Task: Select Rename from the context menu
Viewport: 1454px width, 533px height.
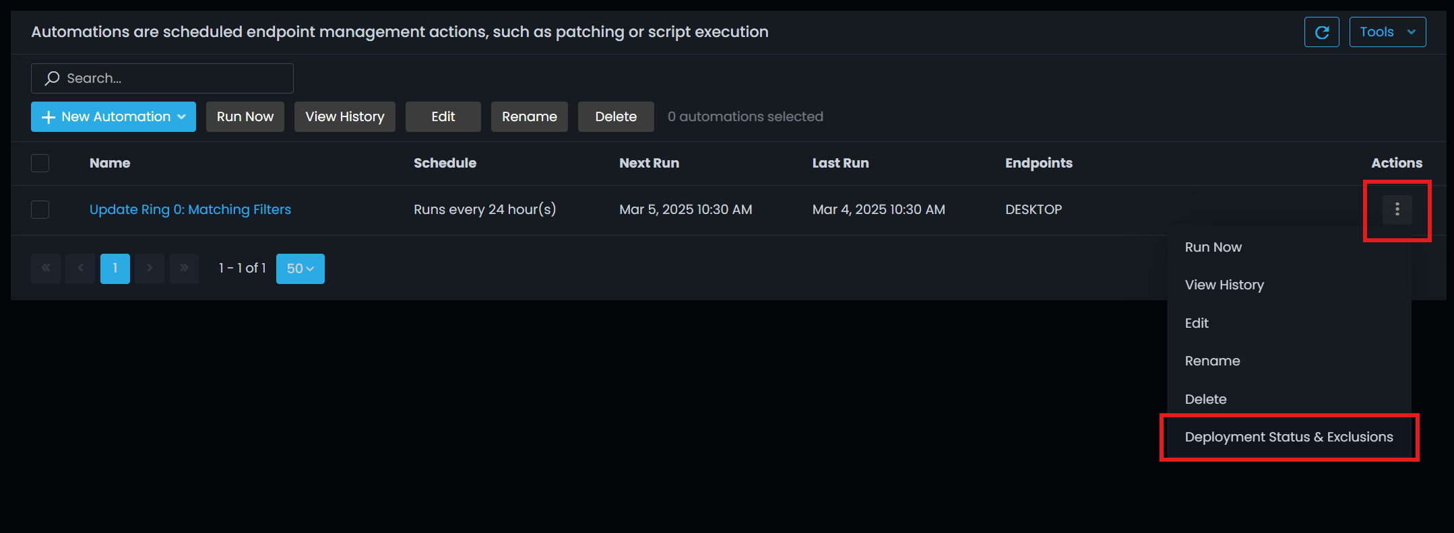Action: point(1211,361)
